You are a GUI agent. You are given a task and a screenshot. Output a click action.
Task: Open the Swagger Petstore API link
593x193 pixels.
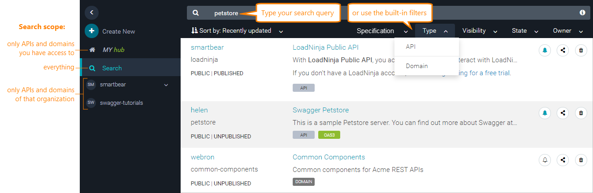point(320,110)
